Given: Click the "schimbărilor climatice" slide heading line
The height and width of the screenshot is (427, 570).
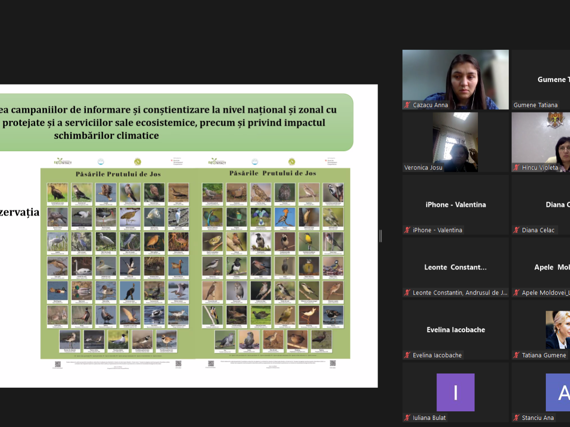Looking at the screenshot, I should coord(106,135).
